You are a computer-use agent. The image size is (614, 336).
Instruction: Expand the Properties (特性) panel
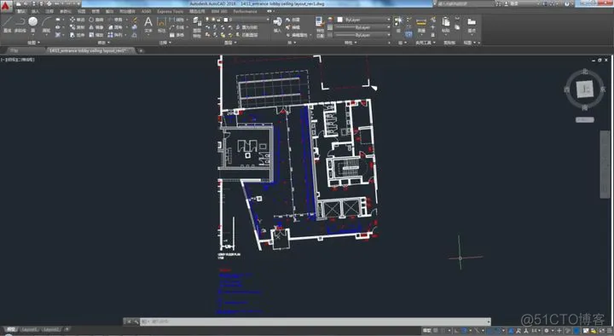tap(350, 43)
